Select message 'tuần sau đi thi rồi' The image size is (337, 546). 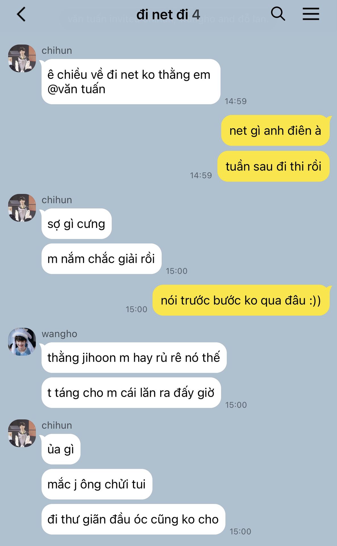[x=273, y=166]
